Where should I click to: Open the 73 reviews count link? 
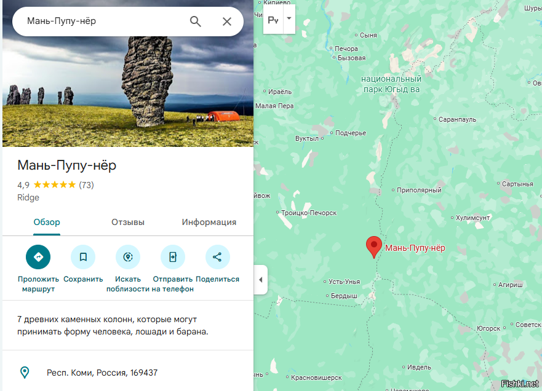point(86,185)
